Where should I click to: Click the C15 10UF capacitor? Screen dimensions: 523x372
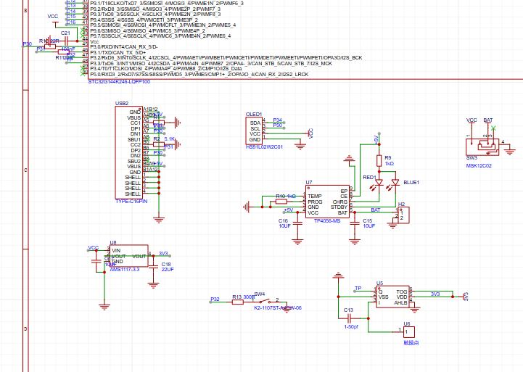pos(354,223)
